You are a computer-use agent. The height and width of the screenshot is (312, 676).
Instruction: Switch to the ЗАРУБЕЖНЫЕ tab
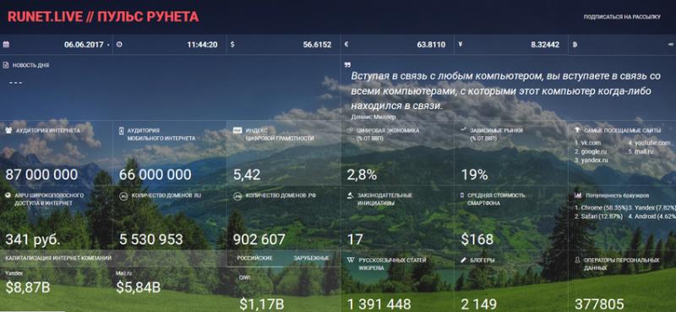(x=311, y=258)
